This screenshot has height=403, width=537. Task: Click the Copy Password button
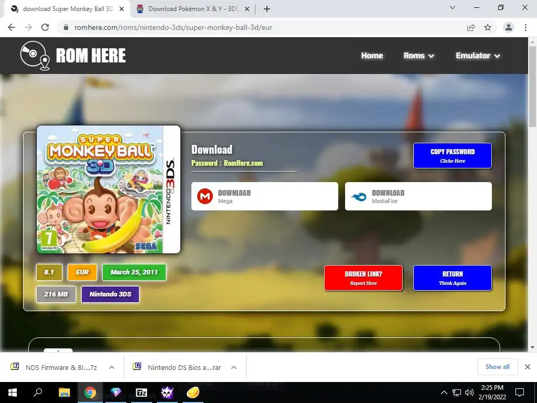(453, 155)
